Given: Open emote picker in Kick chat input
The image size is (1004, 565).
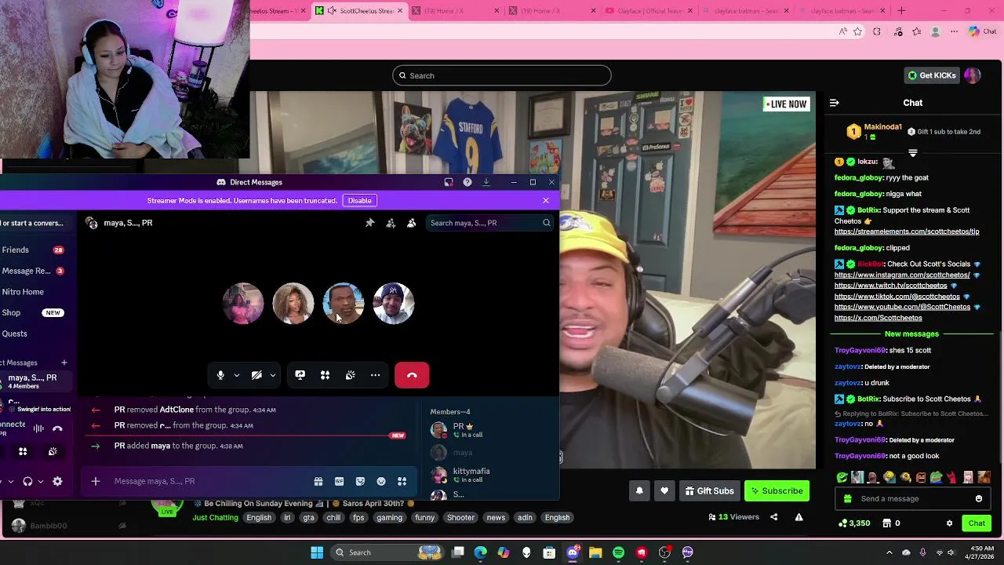Looking at the screenshot, I should coord(979,499).
